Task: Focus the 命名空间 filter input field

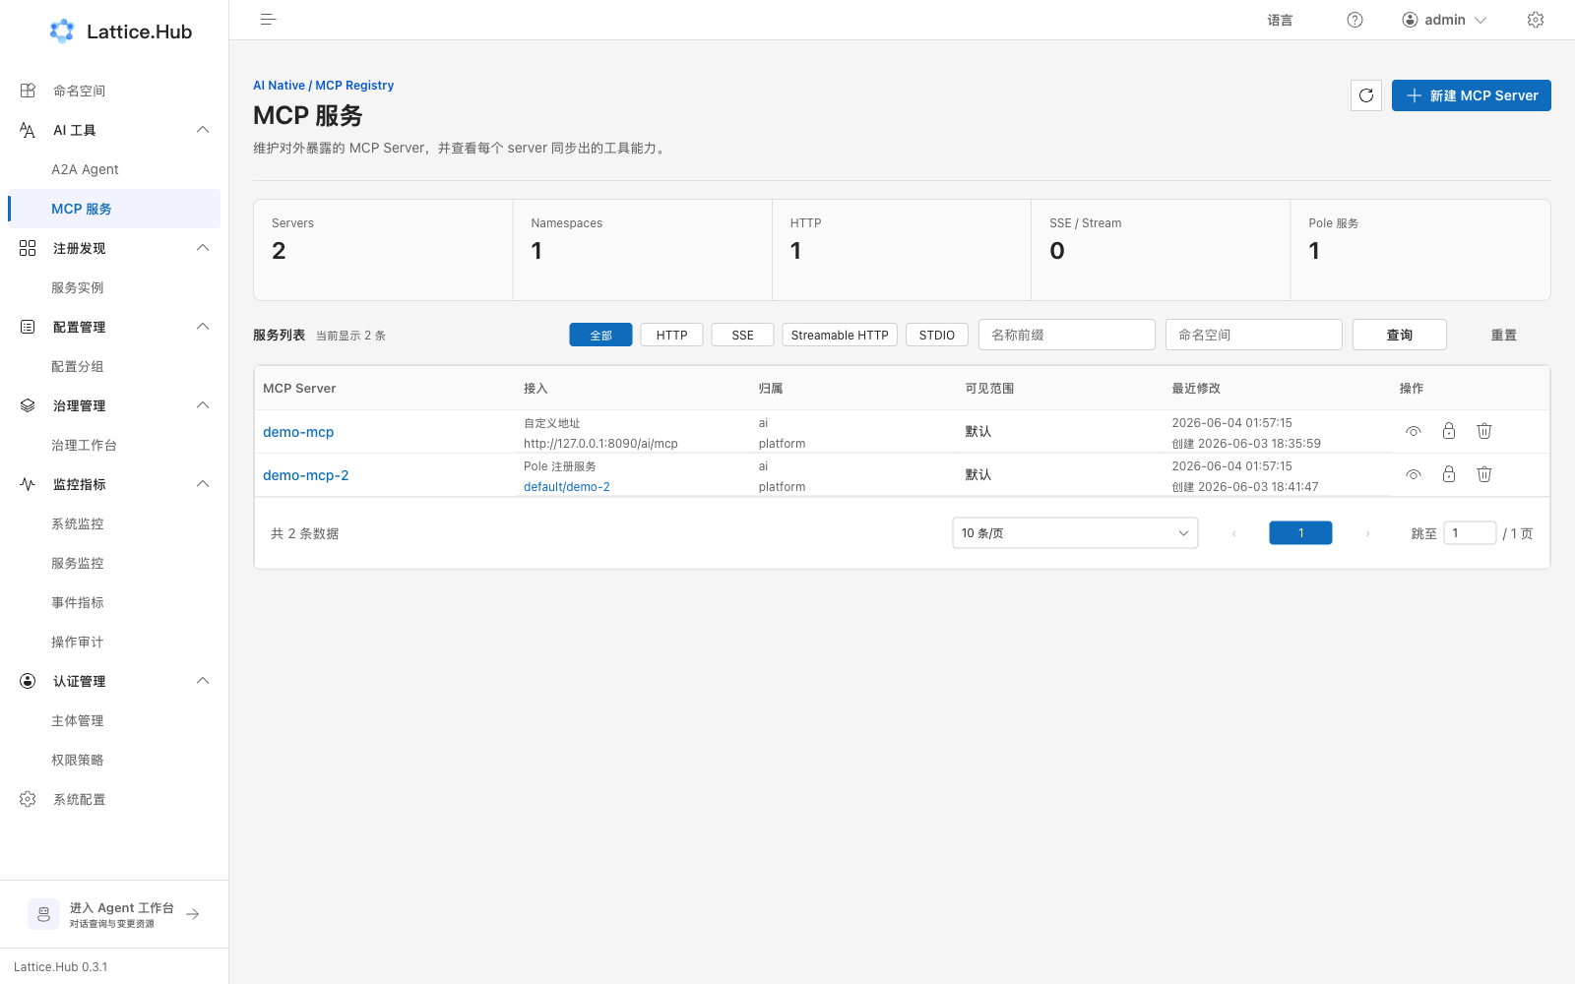Action: pyautogui.click(x=1253, y=335)
